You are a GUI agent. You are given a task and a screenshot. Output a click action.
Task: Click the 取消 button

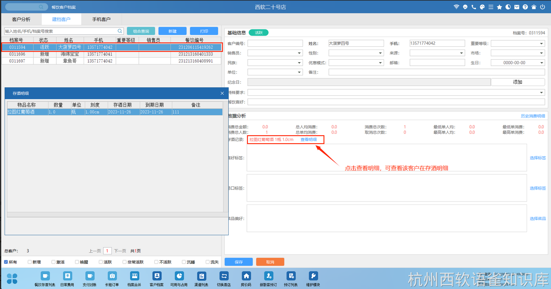pos(270,262)
